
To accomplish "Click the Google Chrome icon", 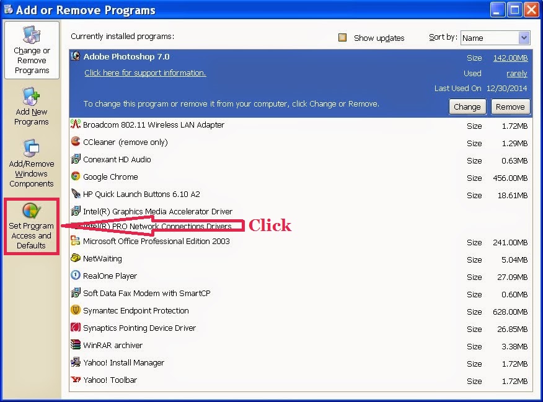I will coord(76,176).
